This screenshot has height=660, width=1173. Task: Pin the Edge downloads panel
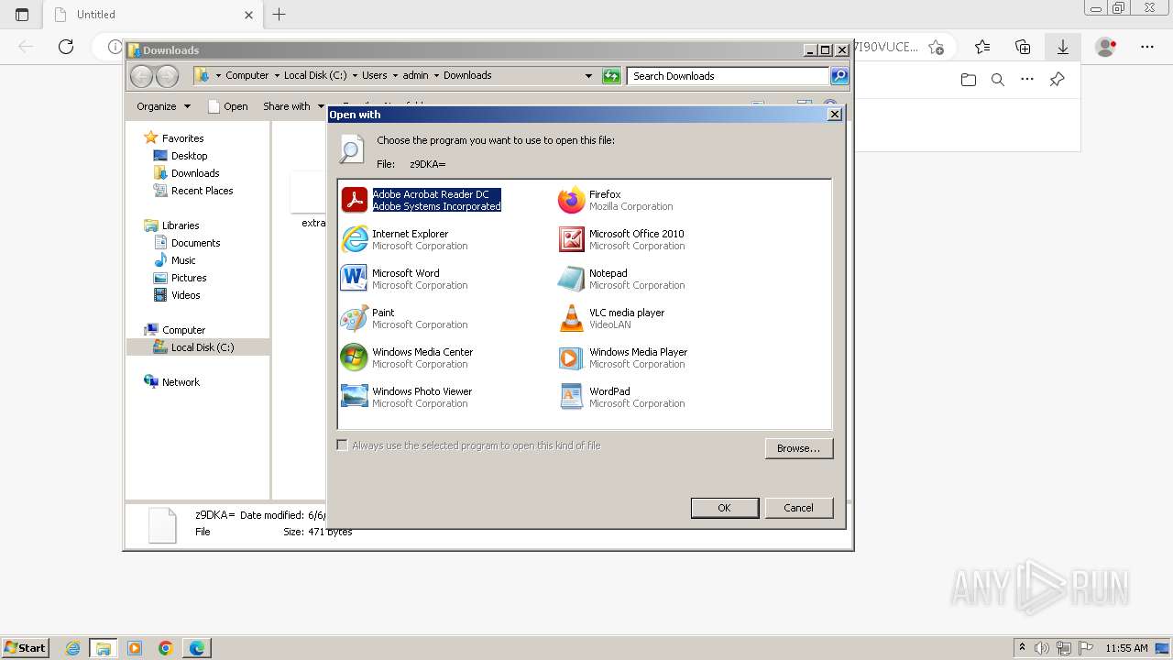[x=1057, y=80]
